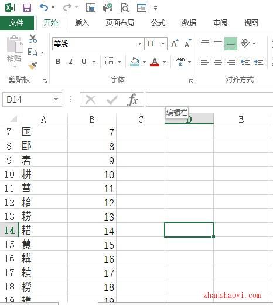273x305 pixels.
Task: Click the 文件 button
Action: pos(17,23)
